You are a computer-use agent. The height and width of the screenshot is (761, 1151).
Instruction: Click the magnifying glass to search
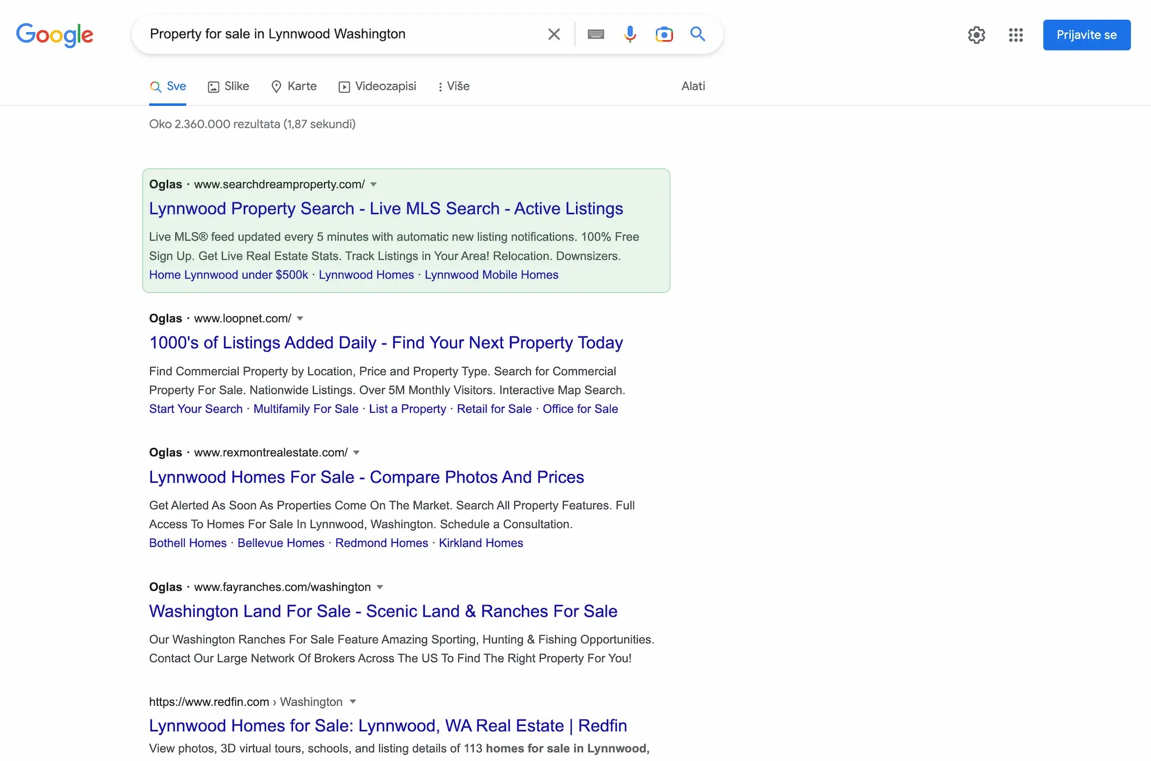point(698,34)
